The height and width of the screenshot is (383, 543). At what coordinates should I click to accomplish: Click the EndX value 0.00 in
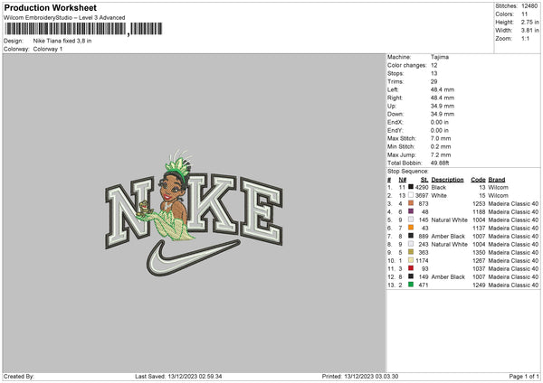tap(440, 122)
